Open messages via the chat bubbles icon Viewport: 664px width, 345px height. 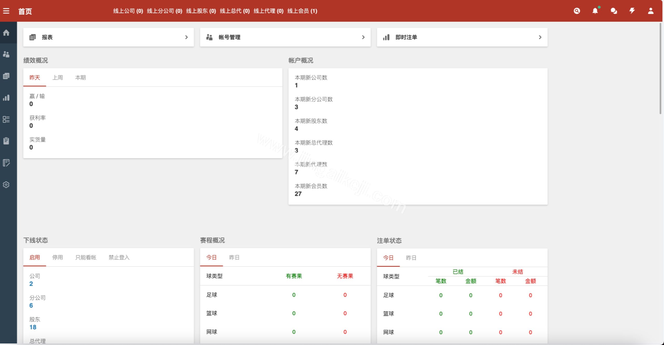613,11
